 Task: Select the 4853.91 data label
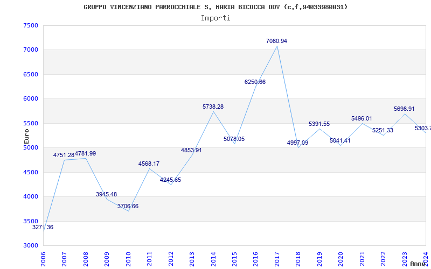click(191, 151)
